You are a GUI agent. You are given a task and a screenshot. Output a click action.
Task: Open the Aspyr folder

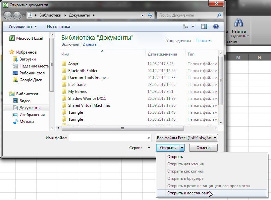(x=73, y=64)
